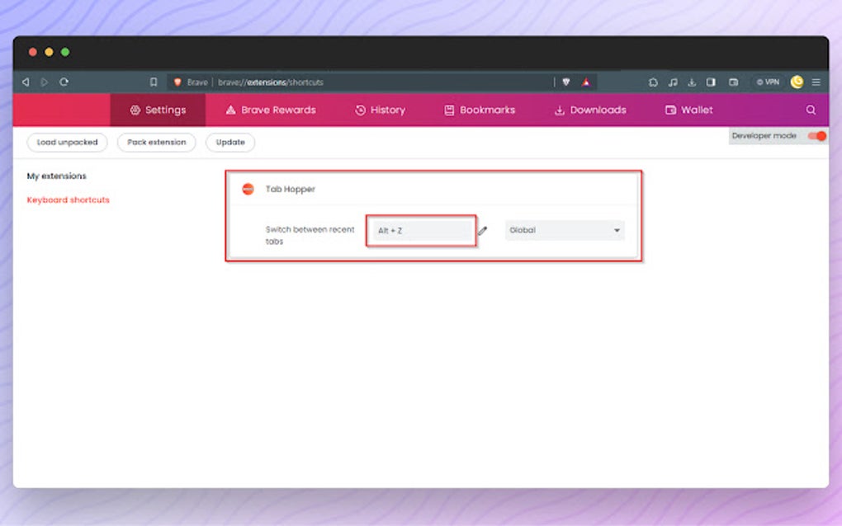Click the search magnifier icon

pyautogui.click(x=811, y=110)
